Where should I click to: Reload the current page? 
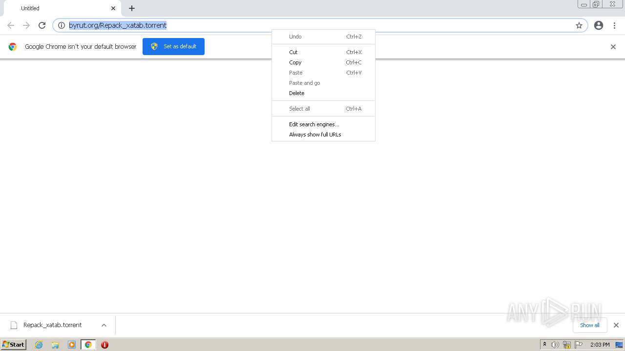coord(42,25)
